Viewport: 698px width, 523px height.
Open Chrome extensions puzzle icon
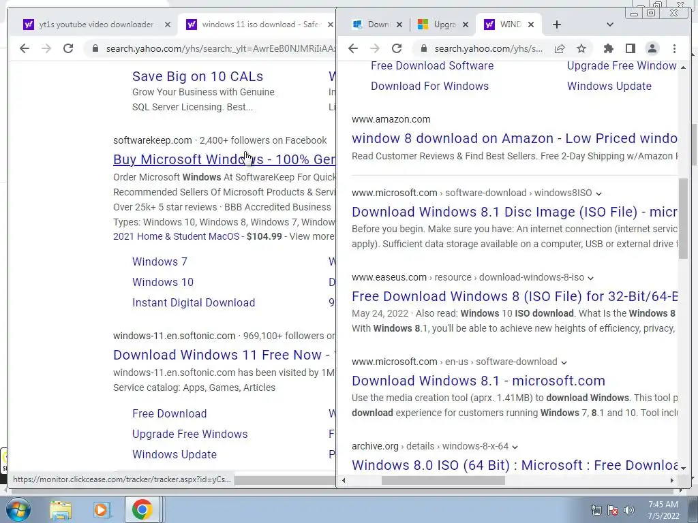[x=608, y=48]
